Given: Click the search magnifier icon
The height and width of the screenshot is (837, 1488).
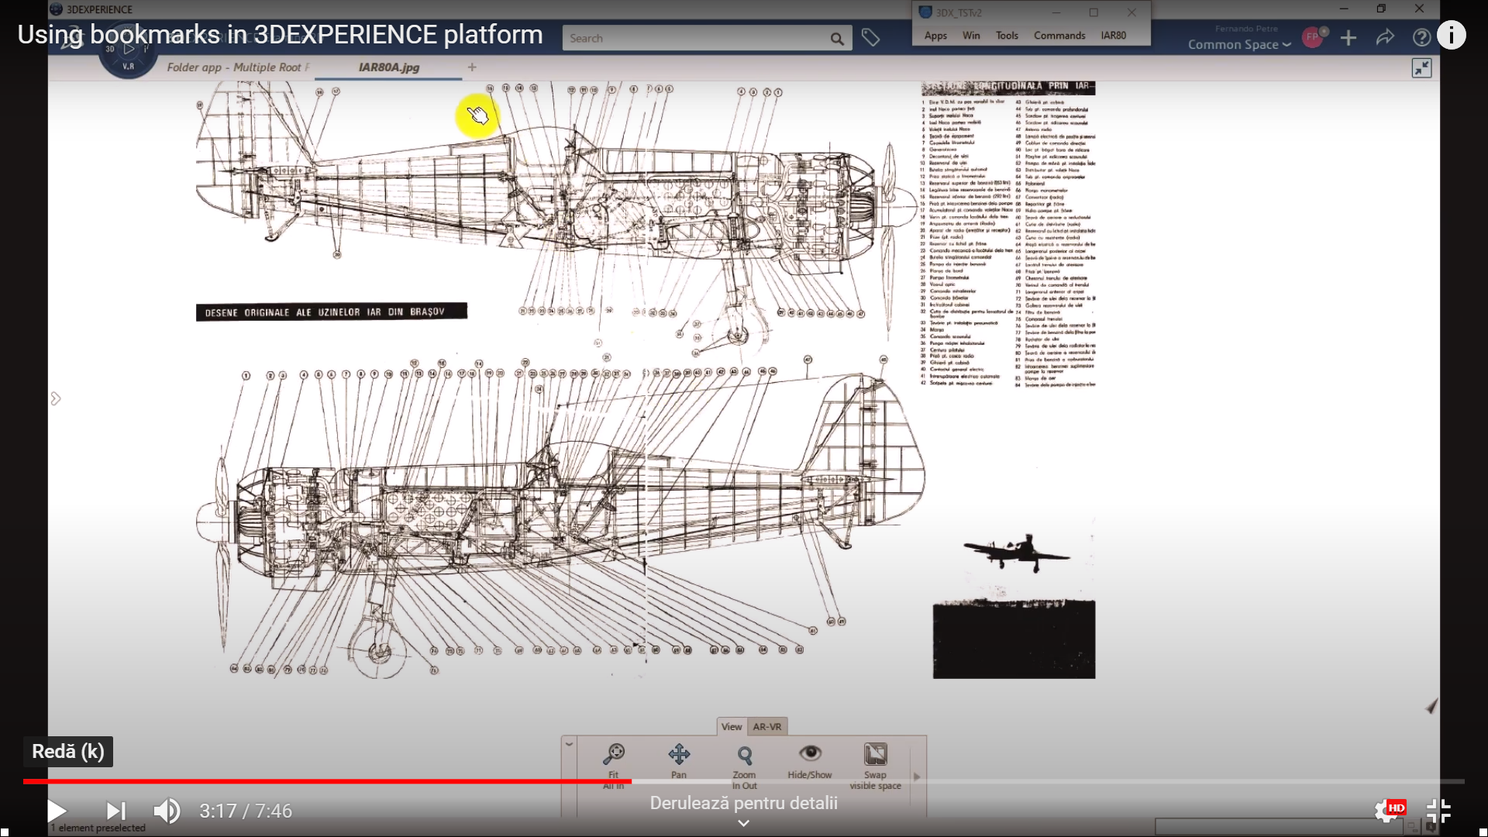Looking at the screenshot, I should coord(837,39).
